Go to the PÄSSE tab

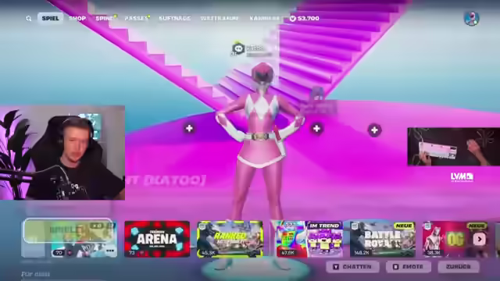(137, 19)
